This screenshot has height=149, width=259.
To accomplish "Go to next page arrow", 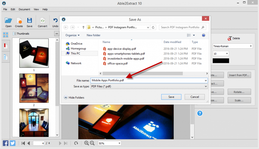I will 60,143.
